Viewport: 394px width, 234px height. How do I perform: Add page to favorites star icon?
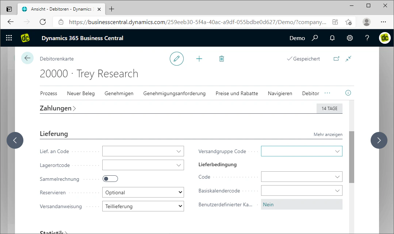click(348, 22)
